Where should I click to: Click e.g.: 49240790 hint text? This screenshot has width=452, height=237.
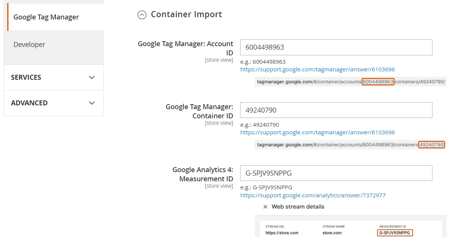click(x=260, y=125)
